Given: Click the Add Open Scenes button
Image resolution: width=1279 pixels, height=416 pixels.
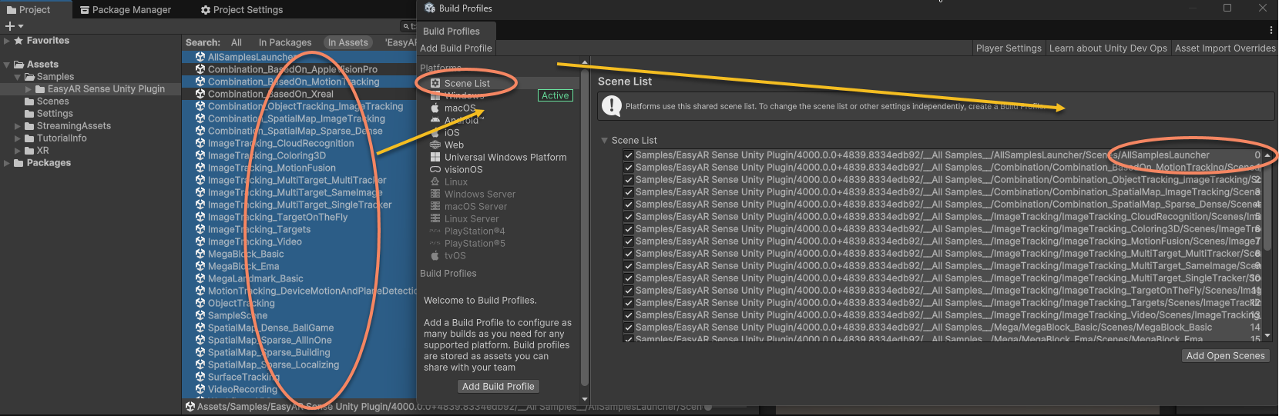Looking at the screenshot, I should click(1225, 355).
